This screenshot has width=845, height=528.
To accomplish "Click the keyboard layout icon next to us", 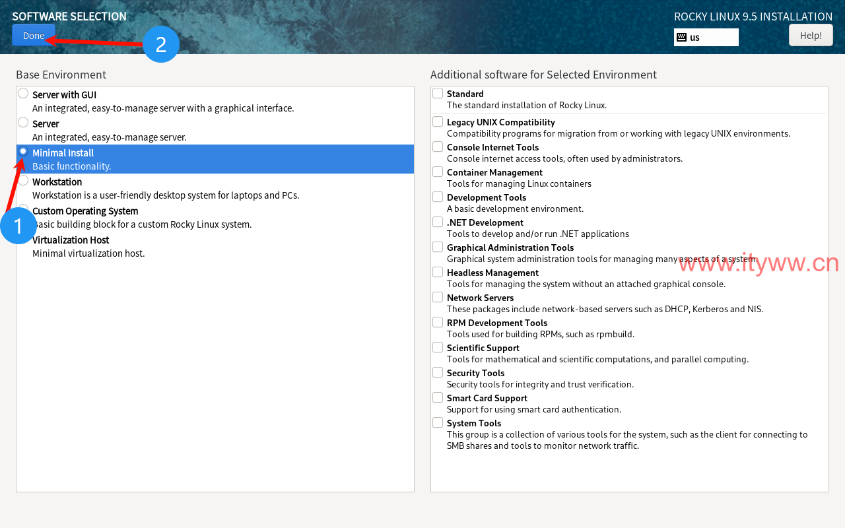I will (682, 38).
